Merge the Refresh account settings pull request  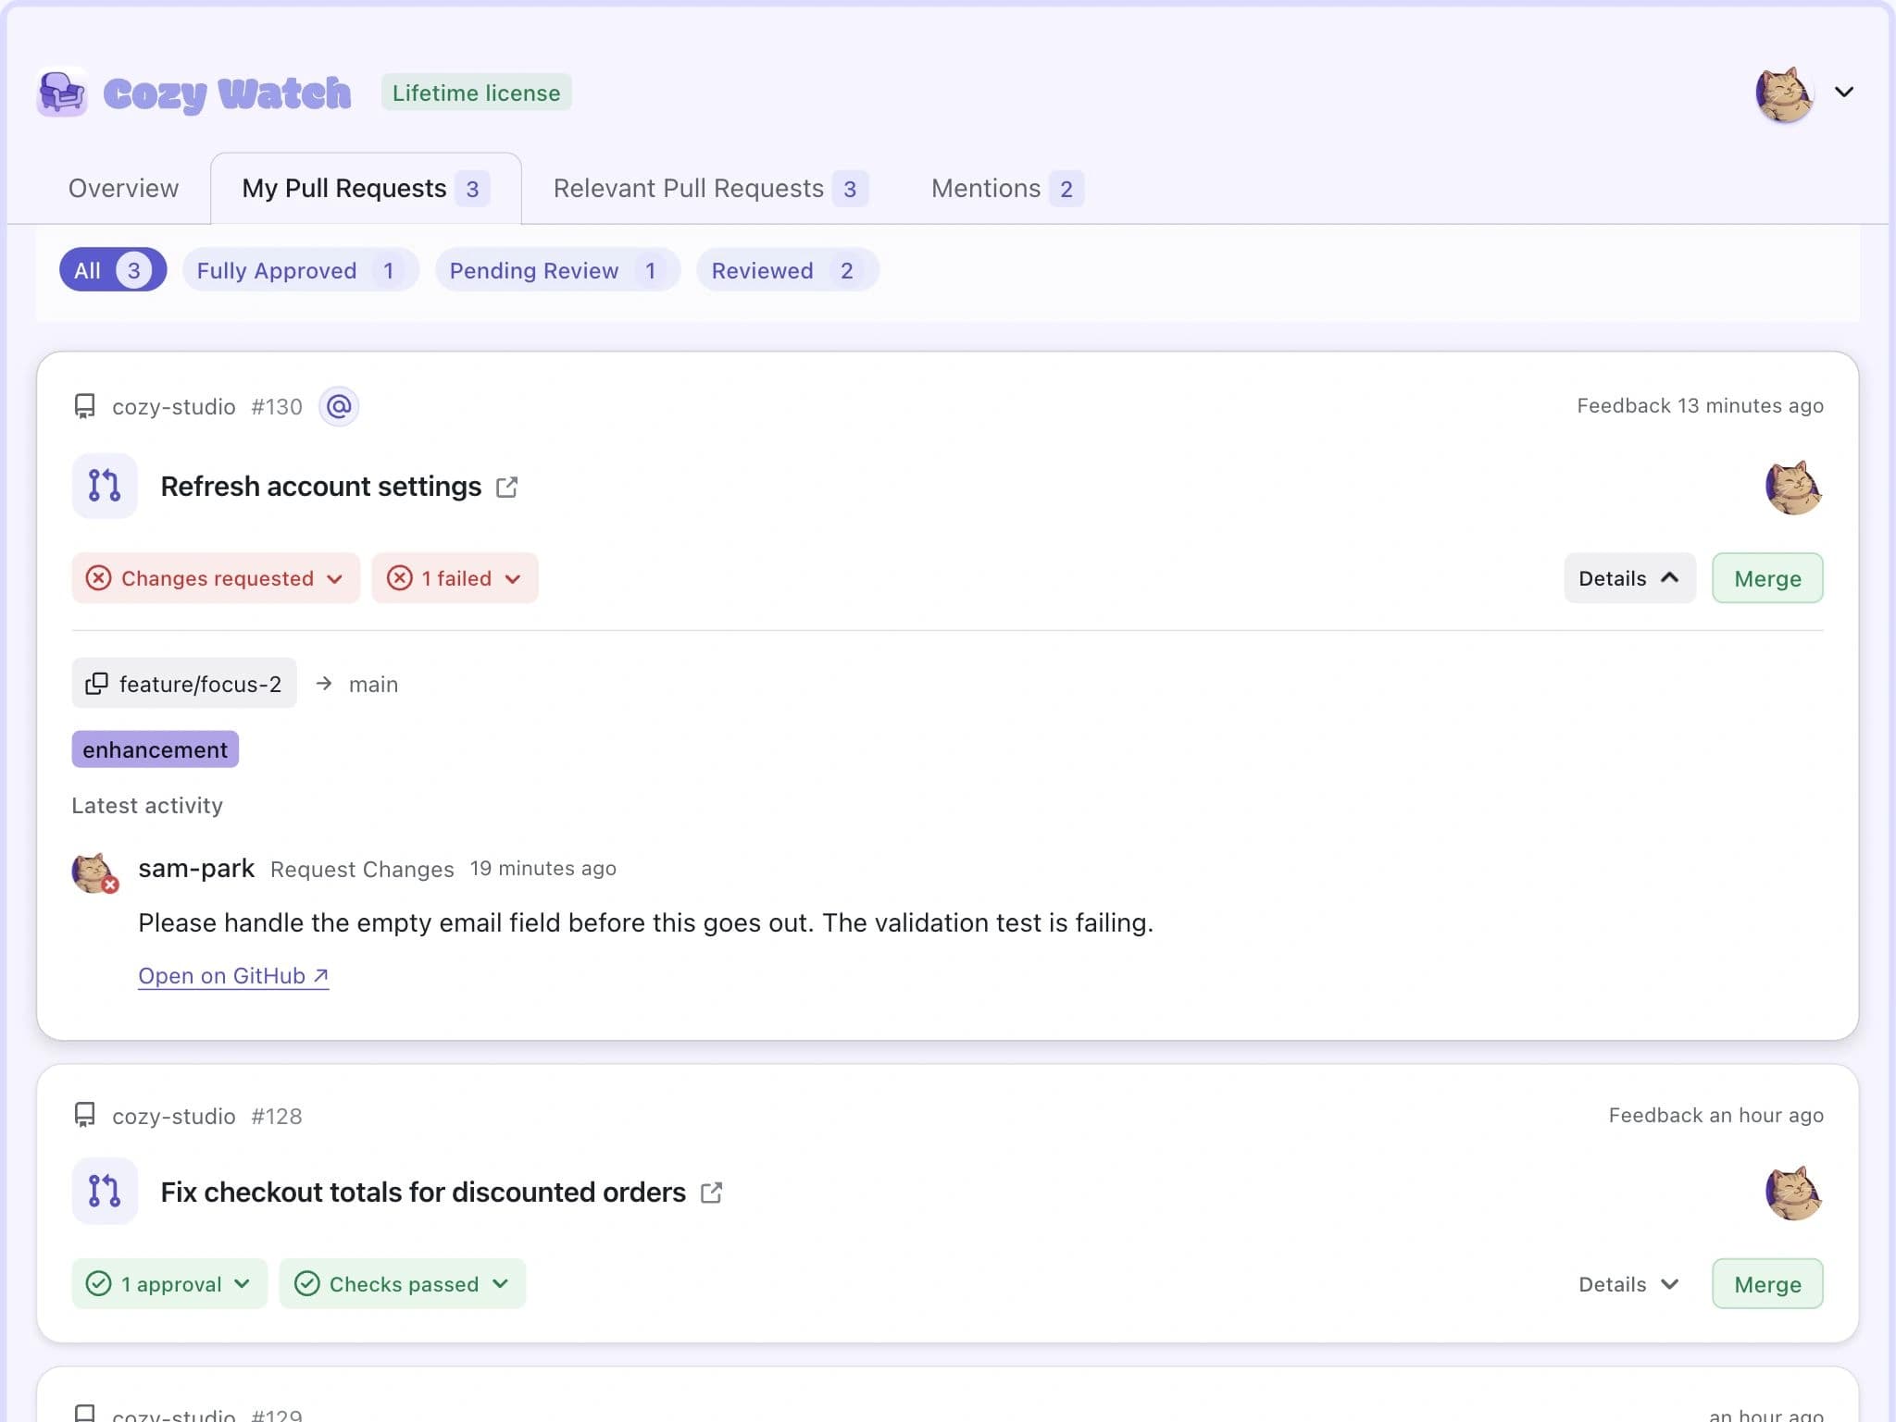(1767, 578)
